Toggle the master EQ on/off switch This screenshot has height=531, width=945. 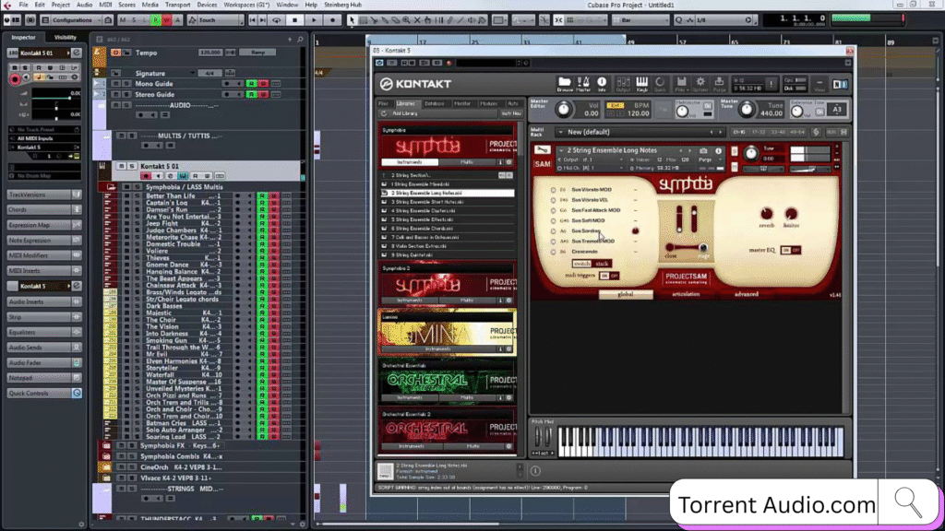pyautogui.click(x=790, y=250)
